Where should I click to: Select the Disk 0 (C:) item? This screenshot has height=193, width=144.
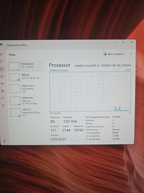26,89
